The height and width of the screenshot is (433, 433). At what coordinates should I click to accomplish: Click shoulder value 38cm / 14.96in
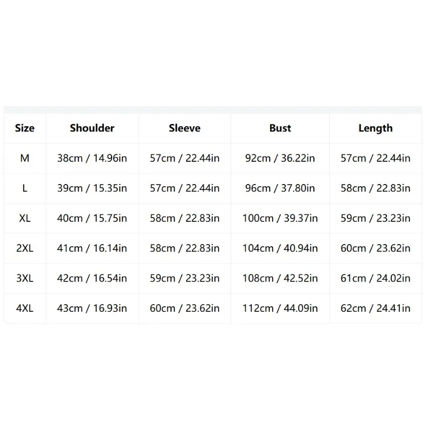click(92, 158)
